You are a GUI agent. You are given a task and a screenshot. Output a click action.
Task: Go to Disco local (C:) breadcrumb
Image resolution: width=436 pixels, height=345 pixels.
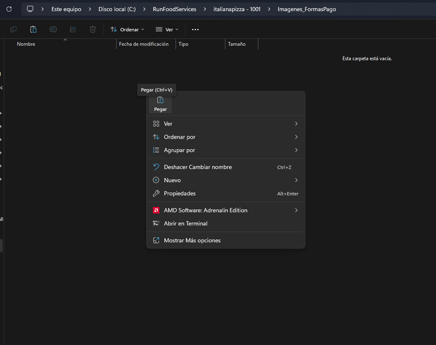pyautogui.click(x=117, y=9)
